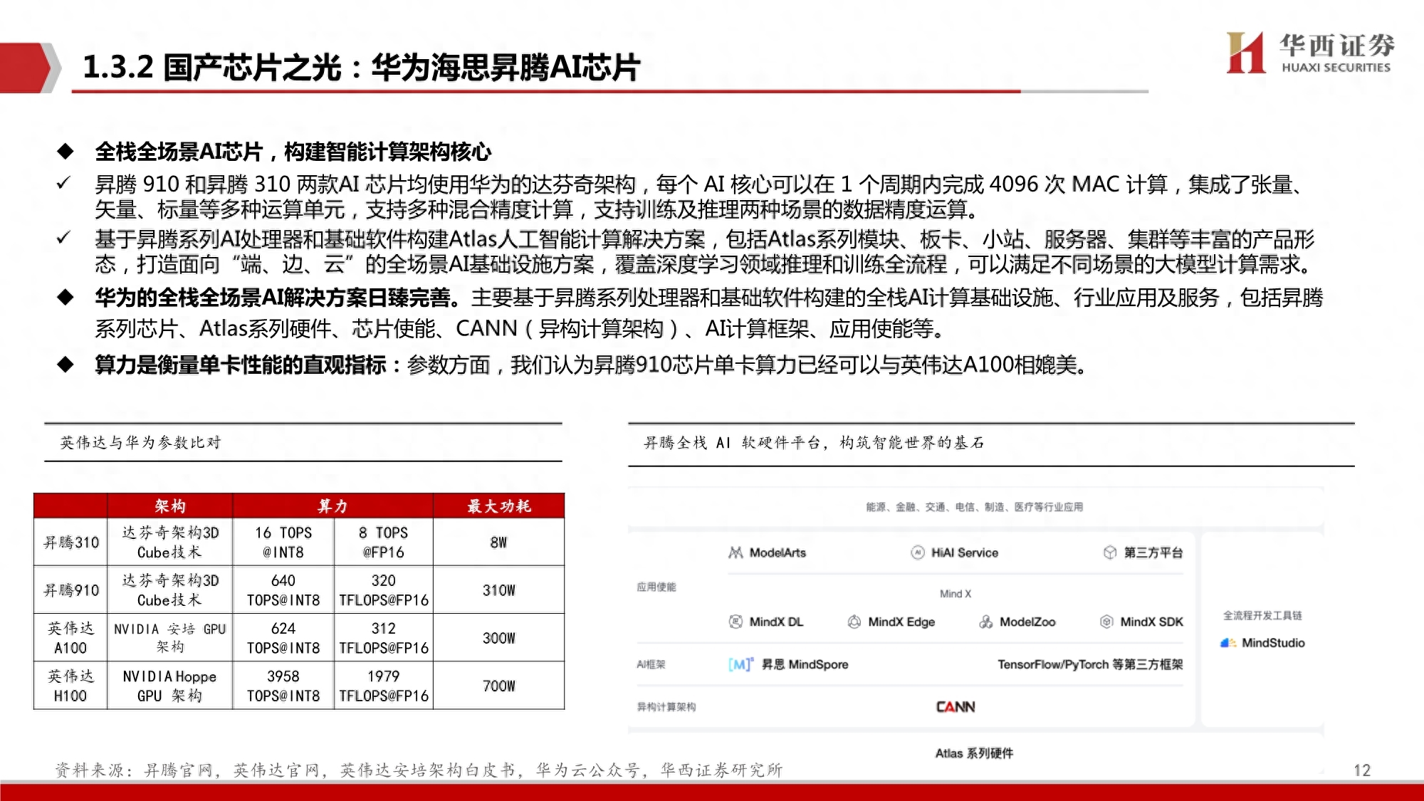
Task: Click the ModelArts icon
Action: pyautogui.click(x=735, y=553)
